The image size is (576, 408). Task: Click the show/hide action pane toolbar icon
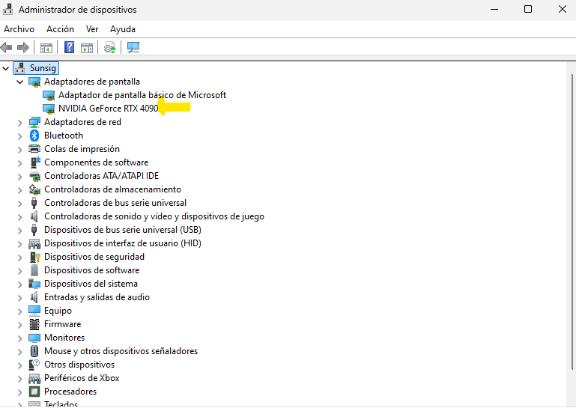point(87,48)
